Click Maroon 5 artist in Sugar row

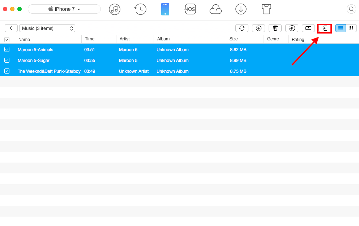128,61
